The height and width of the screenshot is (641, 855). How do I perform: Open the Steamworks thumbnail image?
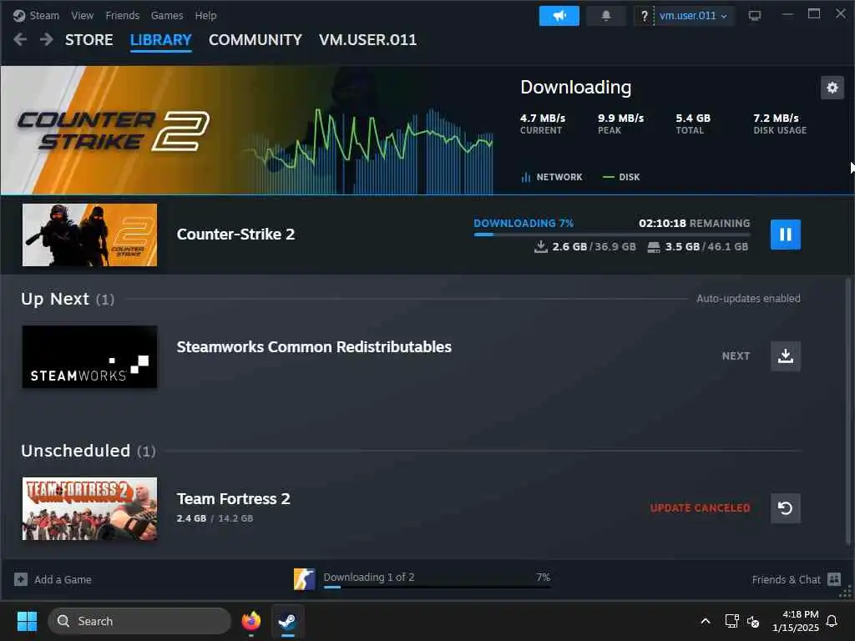[x=89, y=357]
